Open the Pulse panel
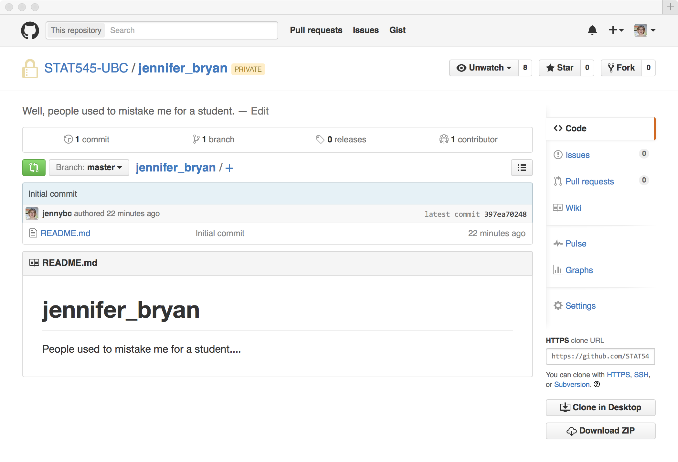 576,243
